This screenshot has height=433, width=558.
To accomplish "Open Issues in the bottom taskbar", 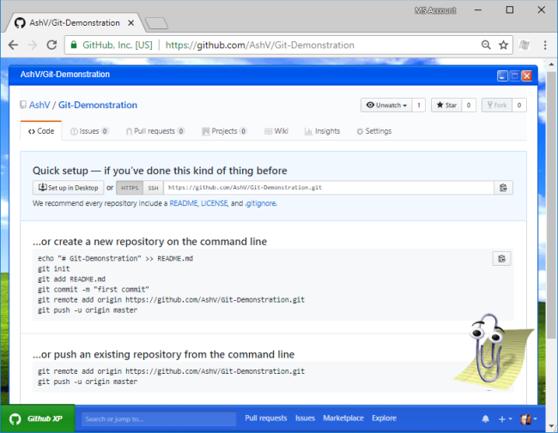I will coord(305,418).
